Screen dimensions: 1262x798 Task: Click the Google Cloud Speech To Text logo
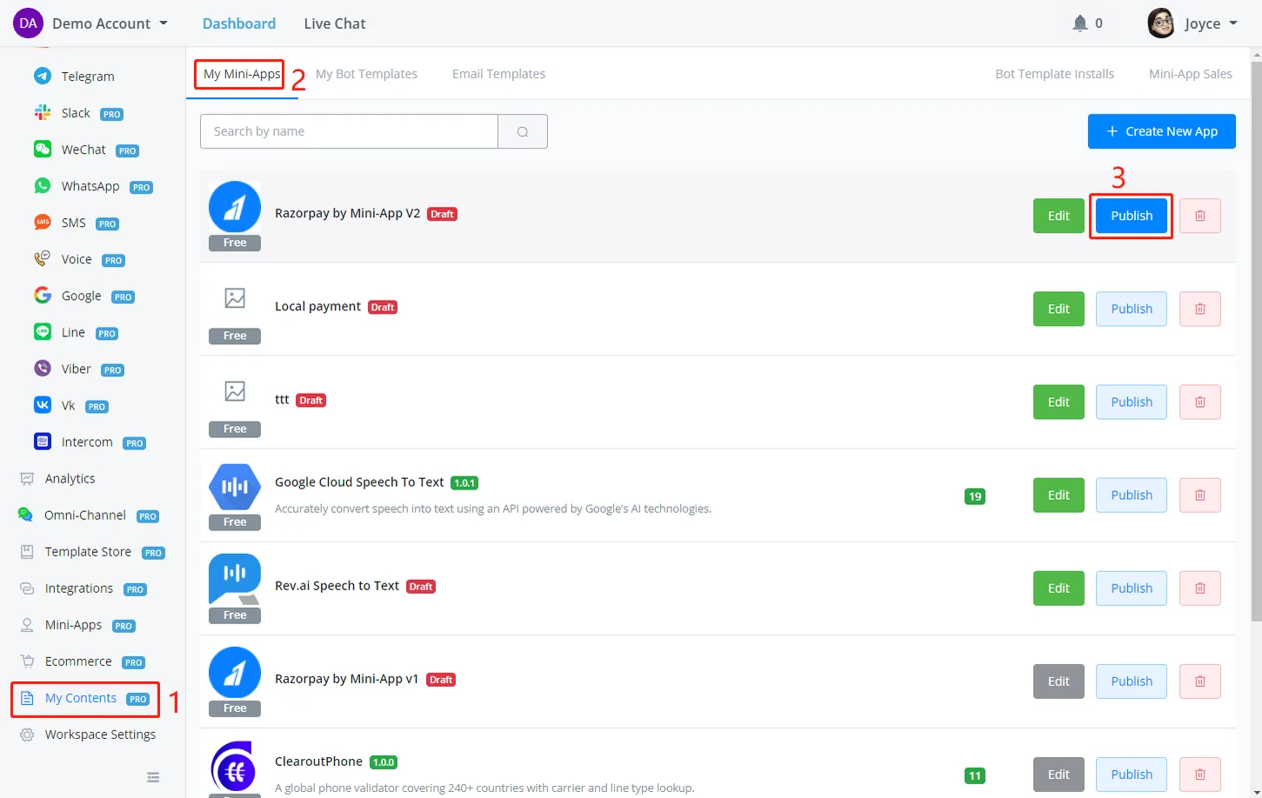coord(235,486)
